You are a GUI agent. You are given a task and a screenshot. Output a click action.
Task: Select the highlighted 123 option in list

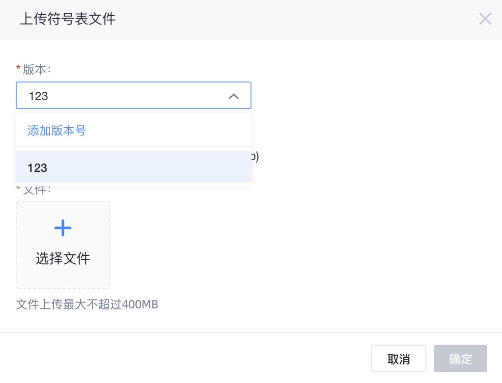(134, 167)
